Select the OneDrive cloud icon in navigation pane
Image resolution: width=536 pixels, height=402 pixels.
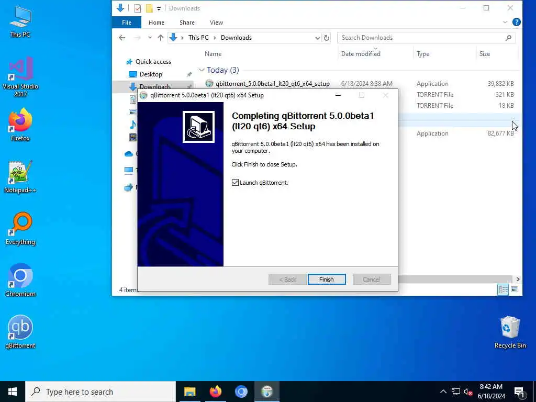click(129, 154)
